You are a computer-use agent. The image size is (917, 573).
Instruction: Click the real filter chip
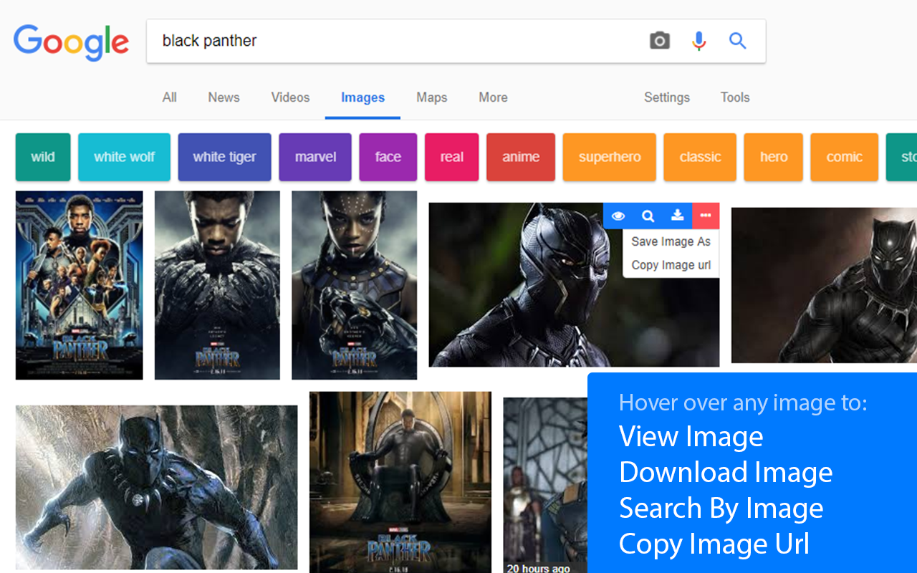click(x=451, y=157)
